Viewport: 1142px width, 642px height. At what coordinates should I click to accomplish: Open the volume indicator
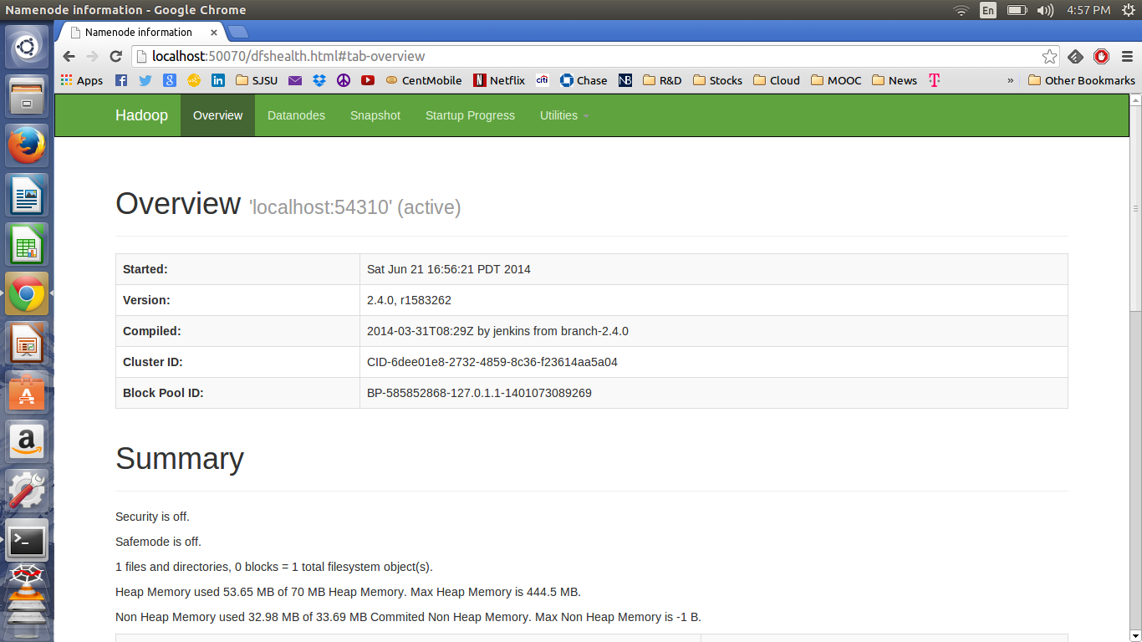[1045, 10]
